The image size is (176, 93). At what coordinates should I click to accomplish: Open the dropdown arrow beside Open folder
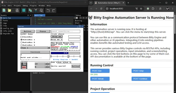coord(13,10)
